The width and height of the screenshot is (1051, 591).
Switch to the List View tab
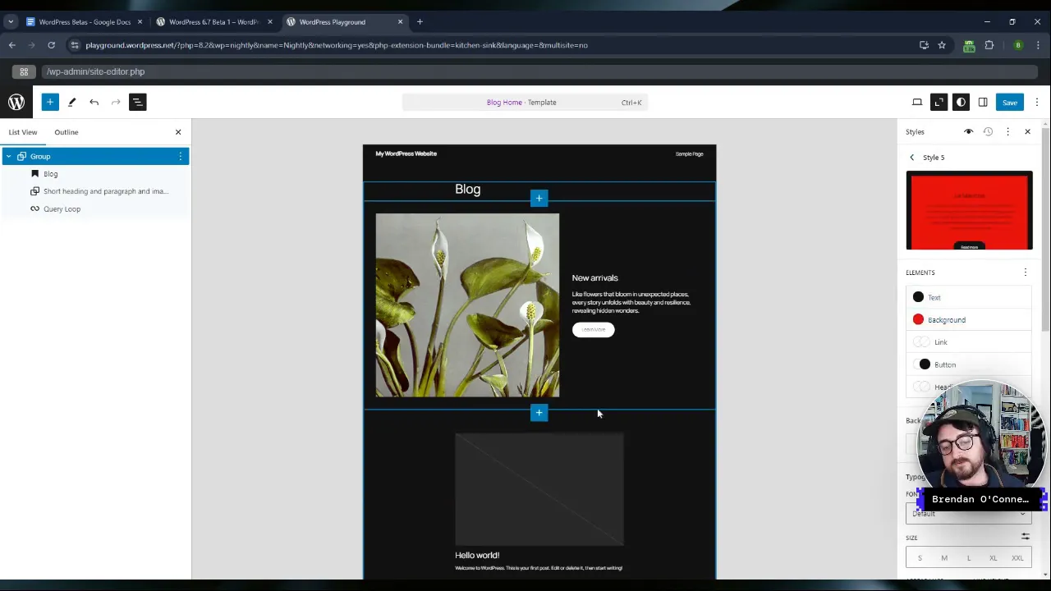pyautogui.click(x=23, y=131)
